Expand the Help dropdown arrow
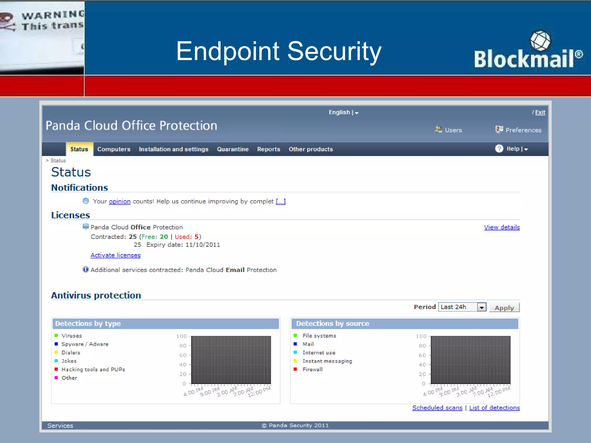This screenshot has height=443, width=591. point(526,149)
